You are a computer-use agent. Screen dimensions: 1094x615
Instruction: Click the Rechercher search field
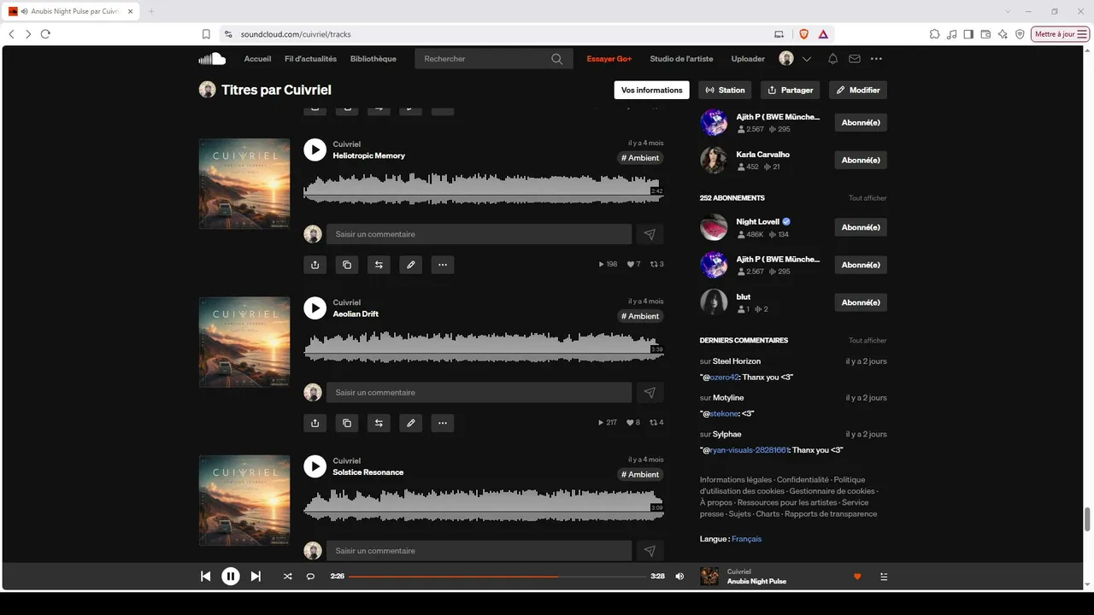[494, 59]
